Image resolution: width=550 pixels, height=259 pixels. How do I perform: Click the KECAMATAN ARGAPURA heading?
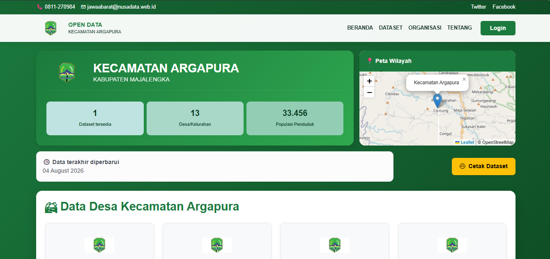(x=166, y=68)
